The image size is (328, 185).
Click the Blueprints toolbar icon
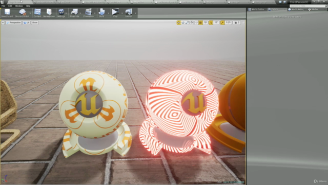pos(74,12)
